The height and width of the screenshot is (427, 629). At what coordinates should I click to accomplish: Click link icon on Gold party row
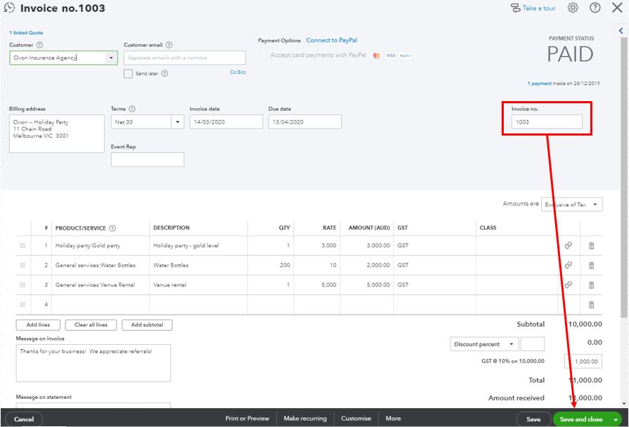point(568,246)
